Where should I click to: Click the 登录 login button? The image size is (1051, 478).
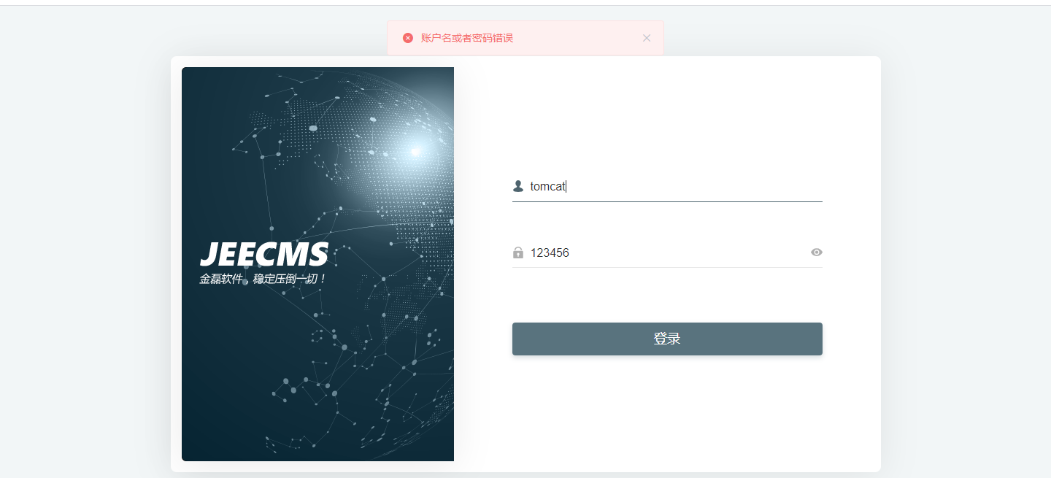(667, 339)
